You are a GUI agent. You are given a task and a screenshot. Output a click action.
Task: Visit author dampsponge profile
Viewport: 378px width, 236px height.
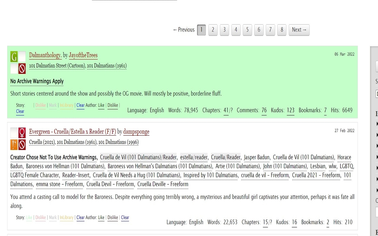coord(136,132)
